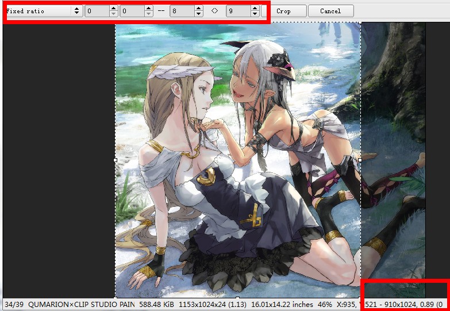Open the Fixed ratio dropdown
This screenshot has width=450, height=311.
(44, 11)
